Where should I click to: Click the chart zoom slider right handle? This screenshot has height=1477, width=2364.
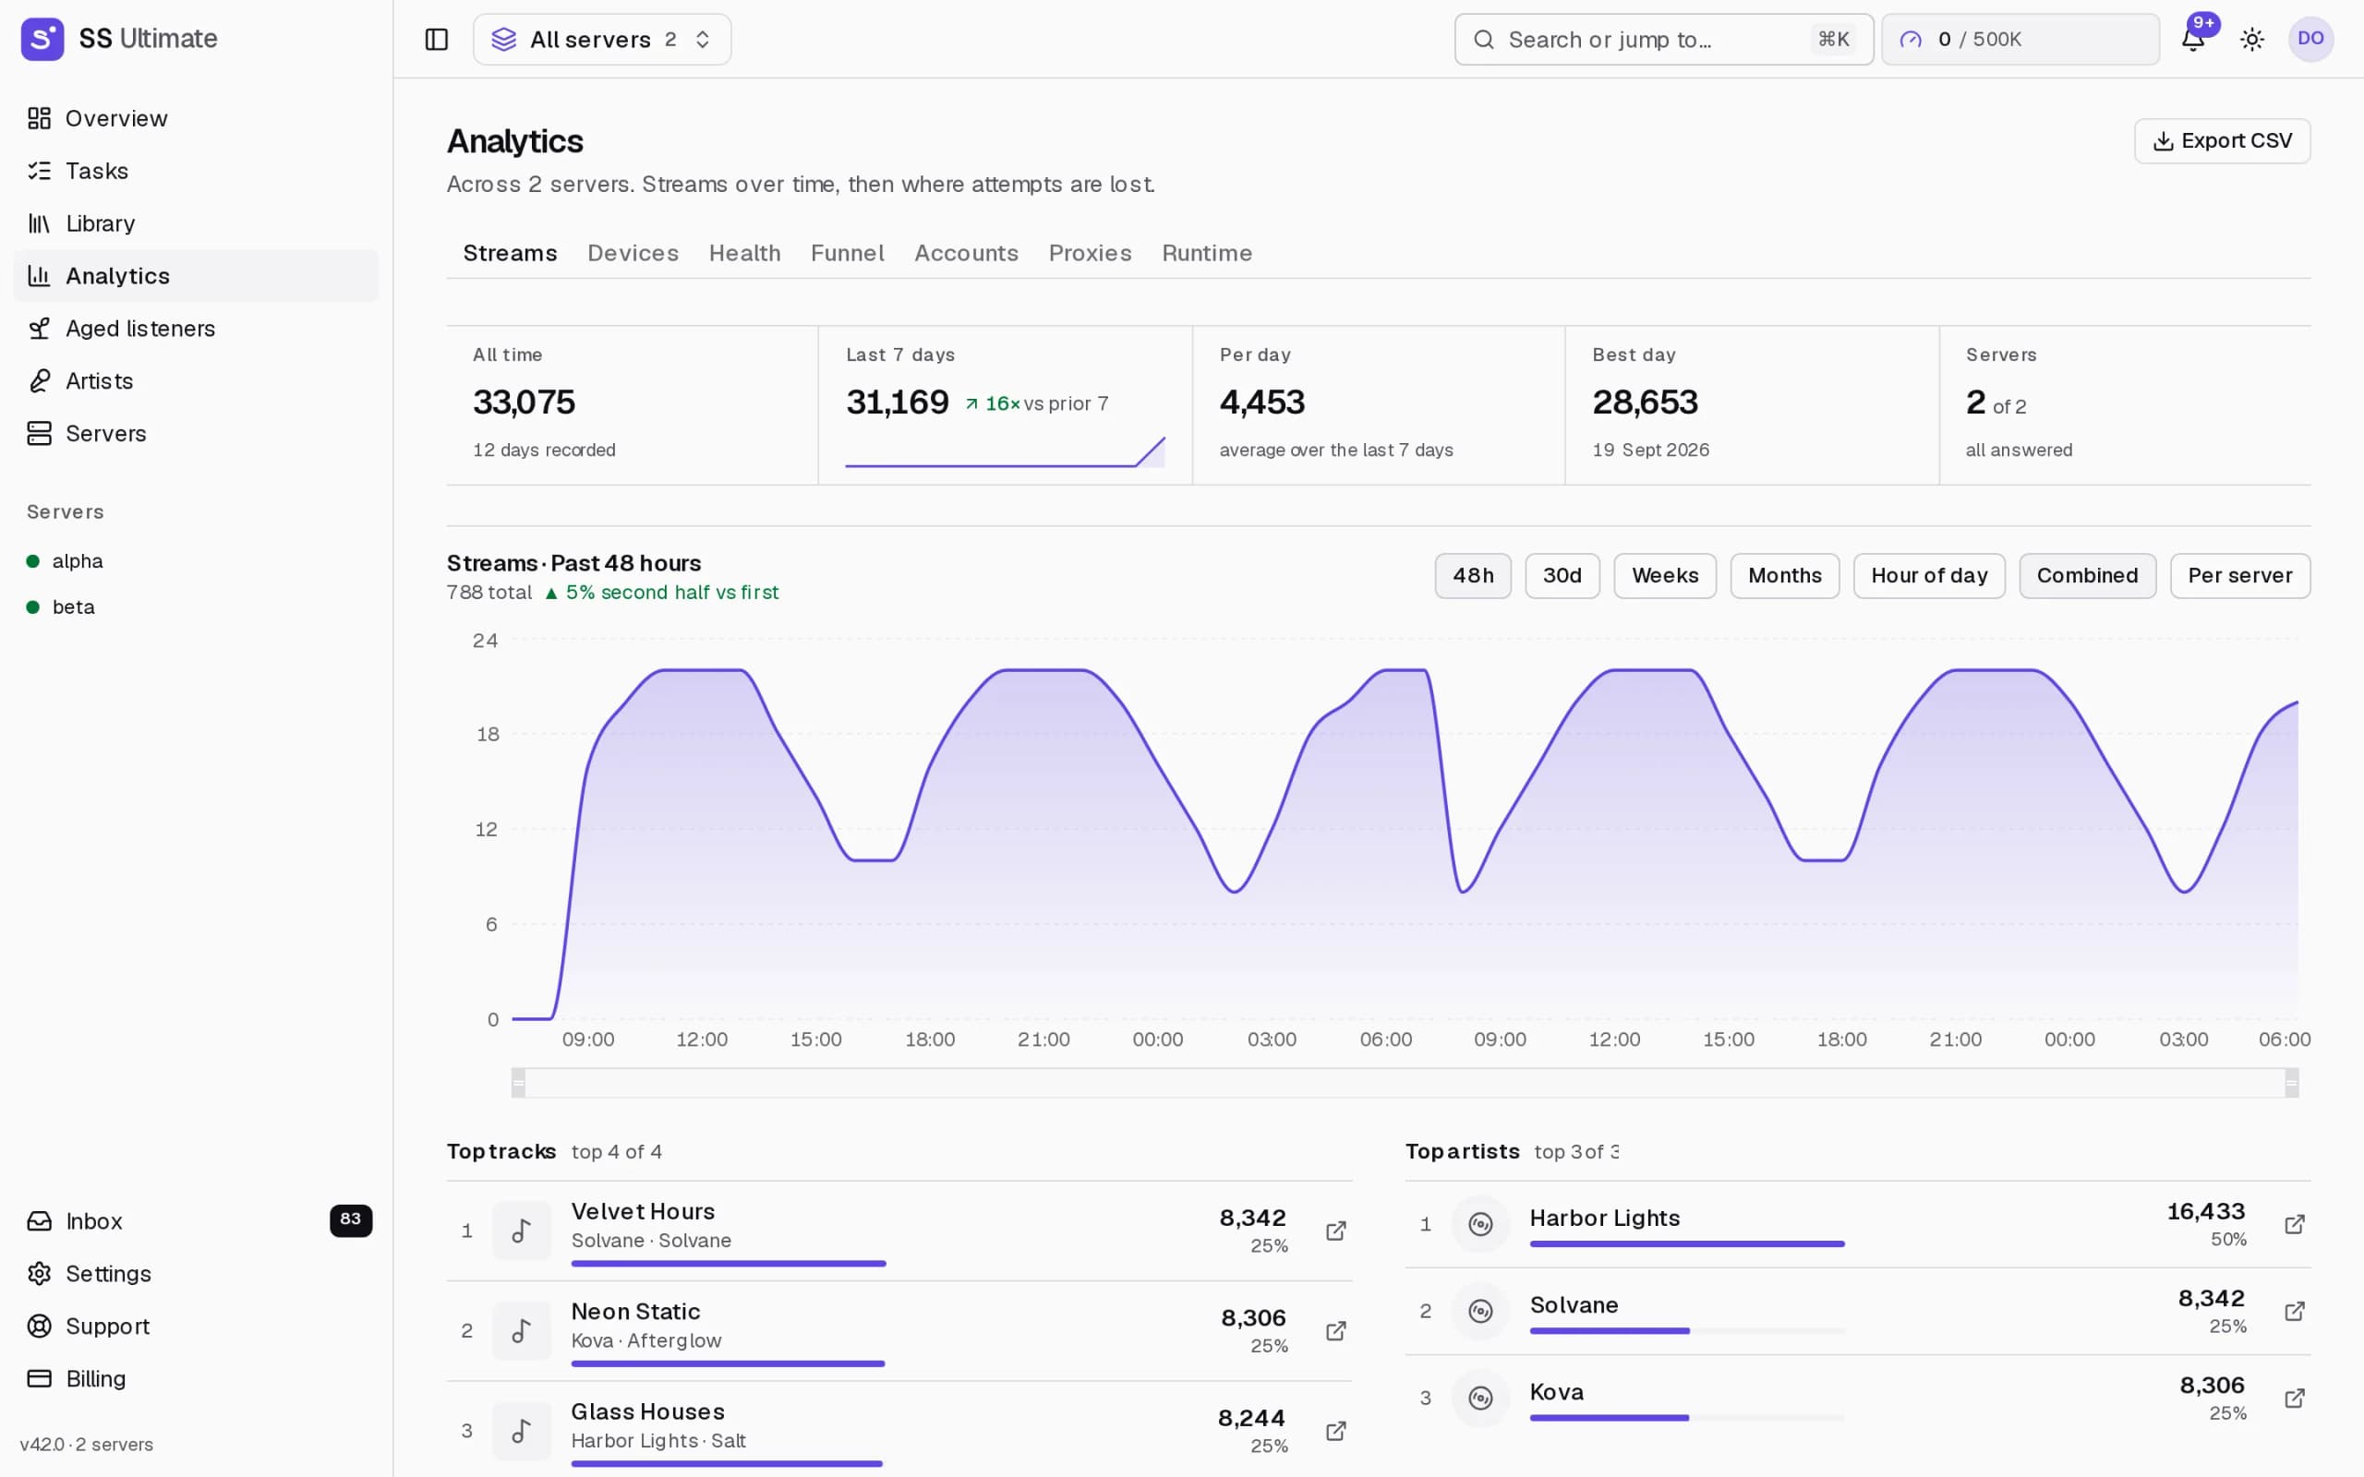2291,1082
